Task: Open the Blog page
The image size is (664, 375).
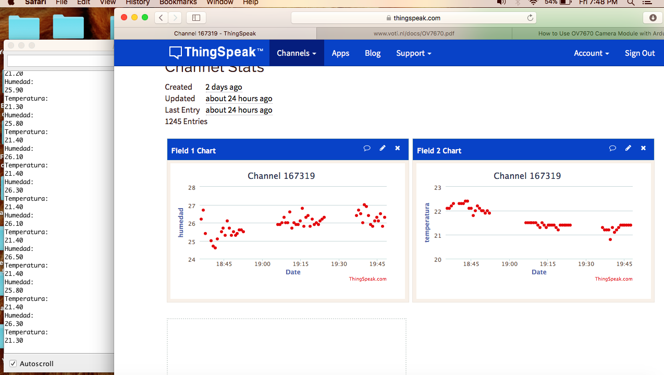Action: coord(373,53)
